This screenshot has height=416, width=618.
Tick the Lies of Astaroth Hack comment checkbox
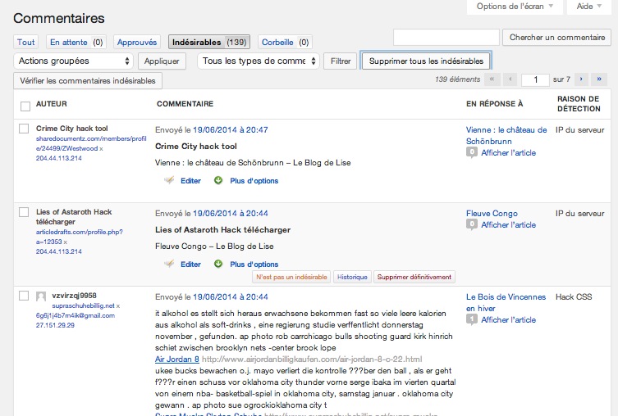click(x=25, y=213)
